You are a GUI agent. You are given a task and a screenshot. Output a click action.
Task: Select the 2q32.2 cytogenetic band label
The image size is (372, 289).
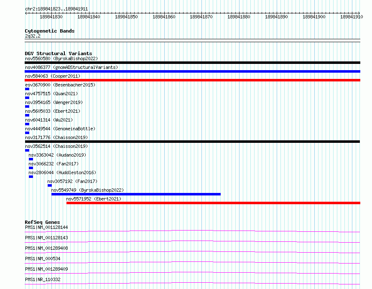(33, 36)
